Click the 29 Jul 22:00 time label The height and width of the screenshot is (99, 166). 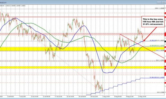tap(94, 96)
